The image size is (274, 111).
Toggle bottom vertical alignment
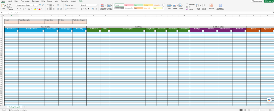click(54, 5)
